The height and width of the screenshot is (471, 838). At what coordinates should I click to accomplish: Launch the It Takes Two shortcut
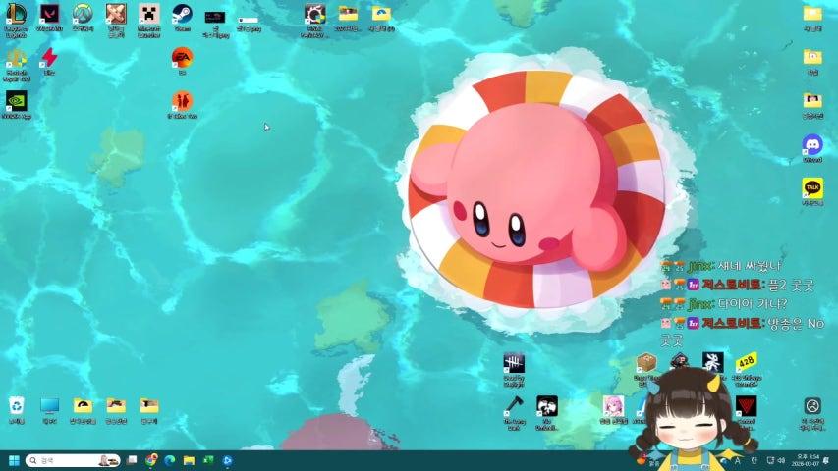click(x=182, y=101)
